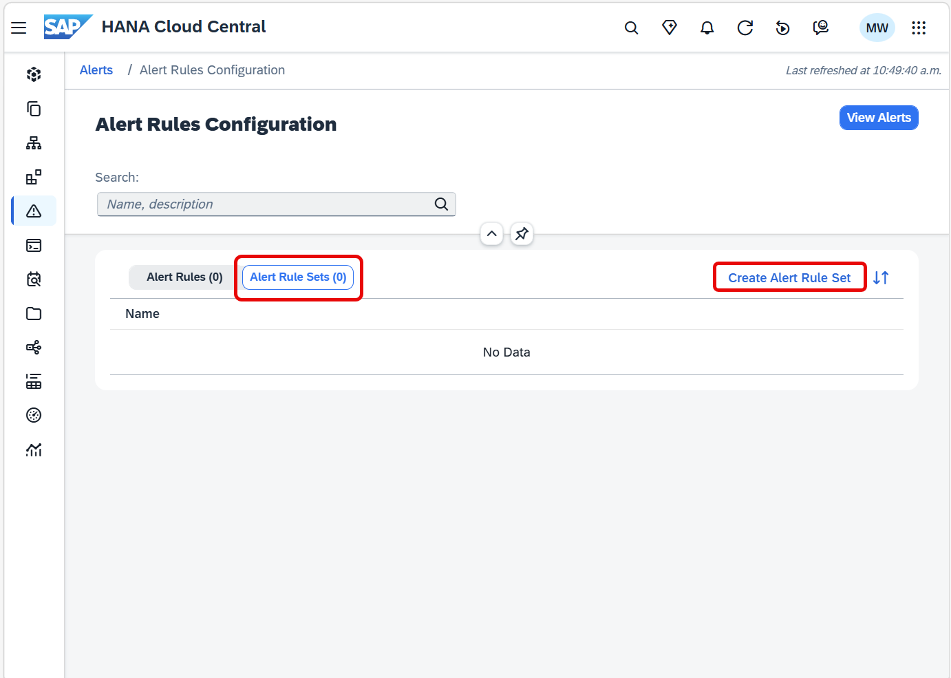The width and height of the screenshot is (951, 678).
Task: Open the hamburger navigation menu
Action: pyautogui.click(x=19, y=28)
